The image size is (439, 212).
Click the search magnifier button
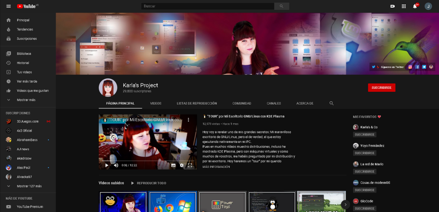click(x=282, y=6)
